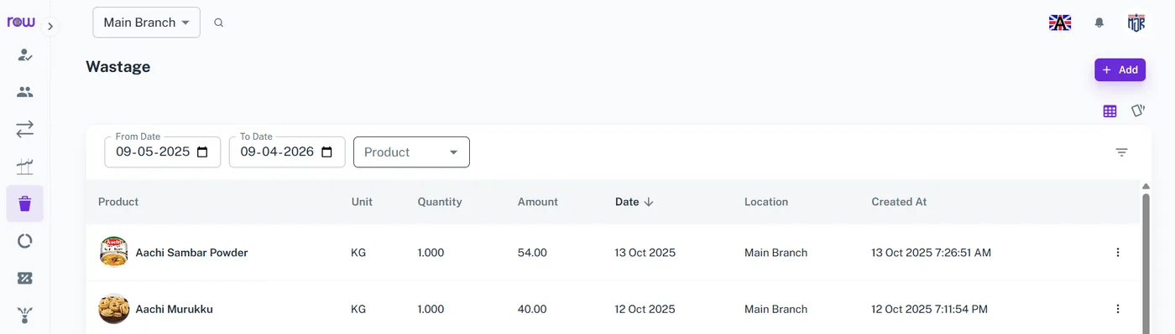The height and width of the screenshot is (334, 1175).
Task: Click the From Date field
Action: [163, 152]
